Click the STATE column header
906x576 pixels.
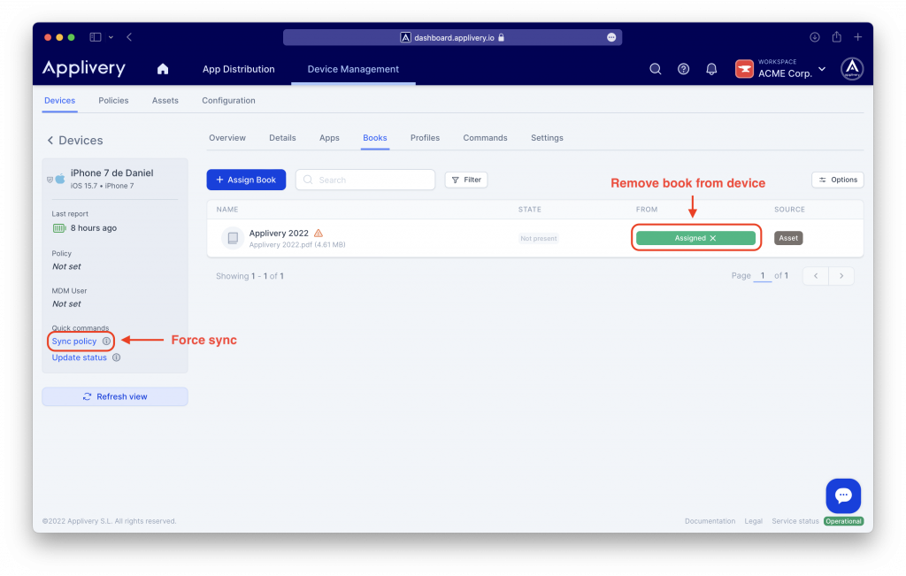pyautogui.click(x=530, y=209)
